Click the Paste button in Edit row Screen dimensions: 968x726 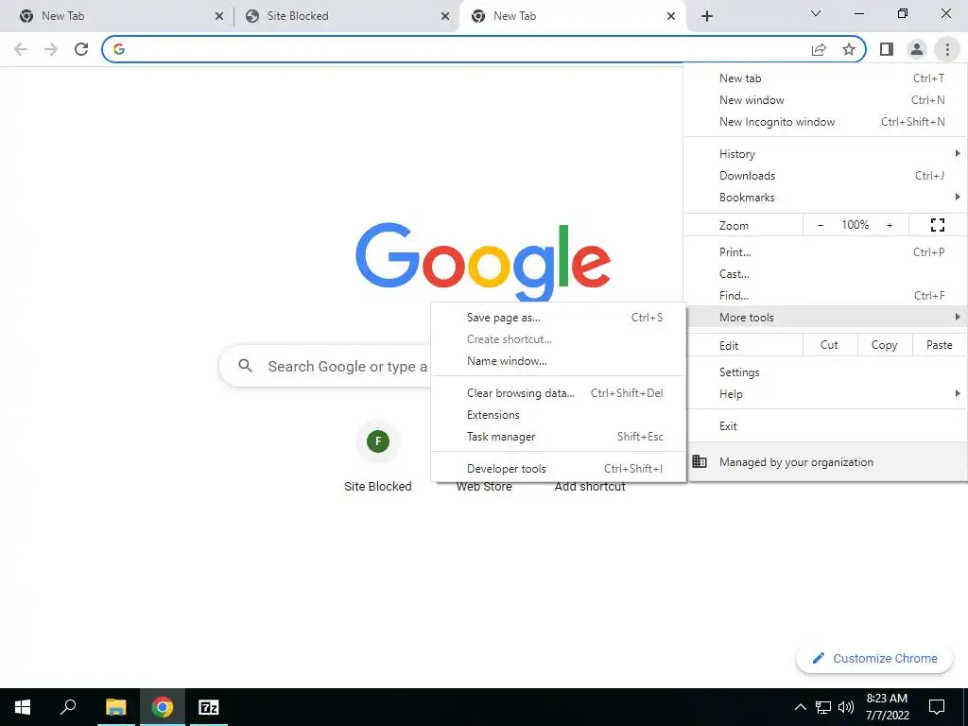click(x=939, y=345)
